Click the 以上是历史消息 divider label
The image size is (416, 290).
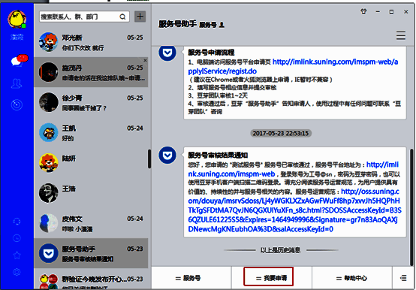pos(280,250)
